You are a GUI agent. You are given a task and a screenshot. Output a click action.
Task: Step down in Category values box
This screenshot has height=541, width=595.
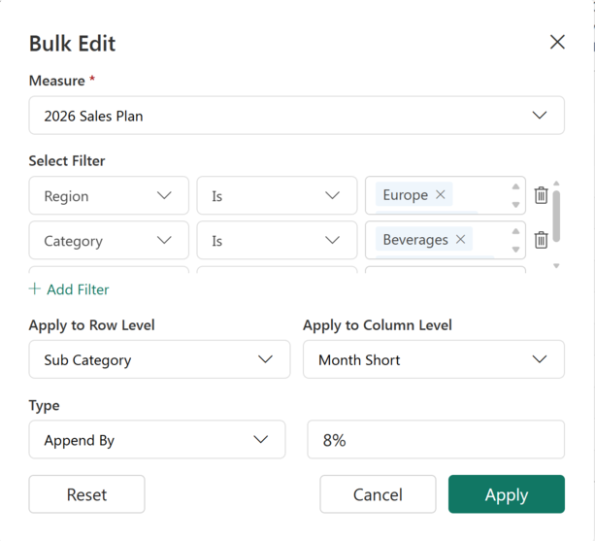tap(515, 250)
